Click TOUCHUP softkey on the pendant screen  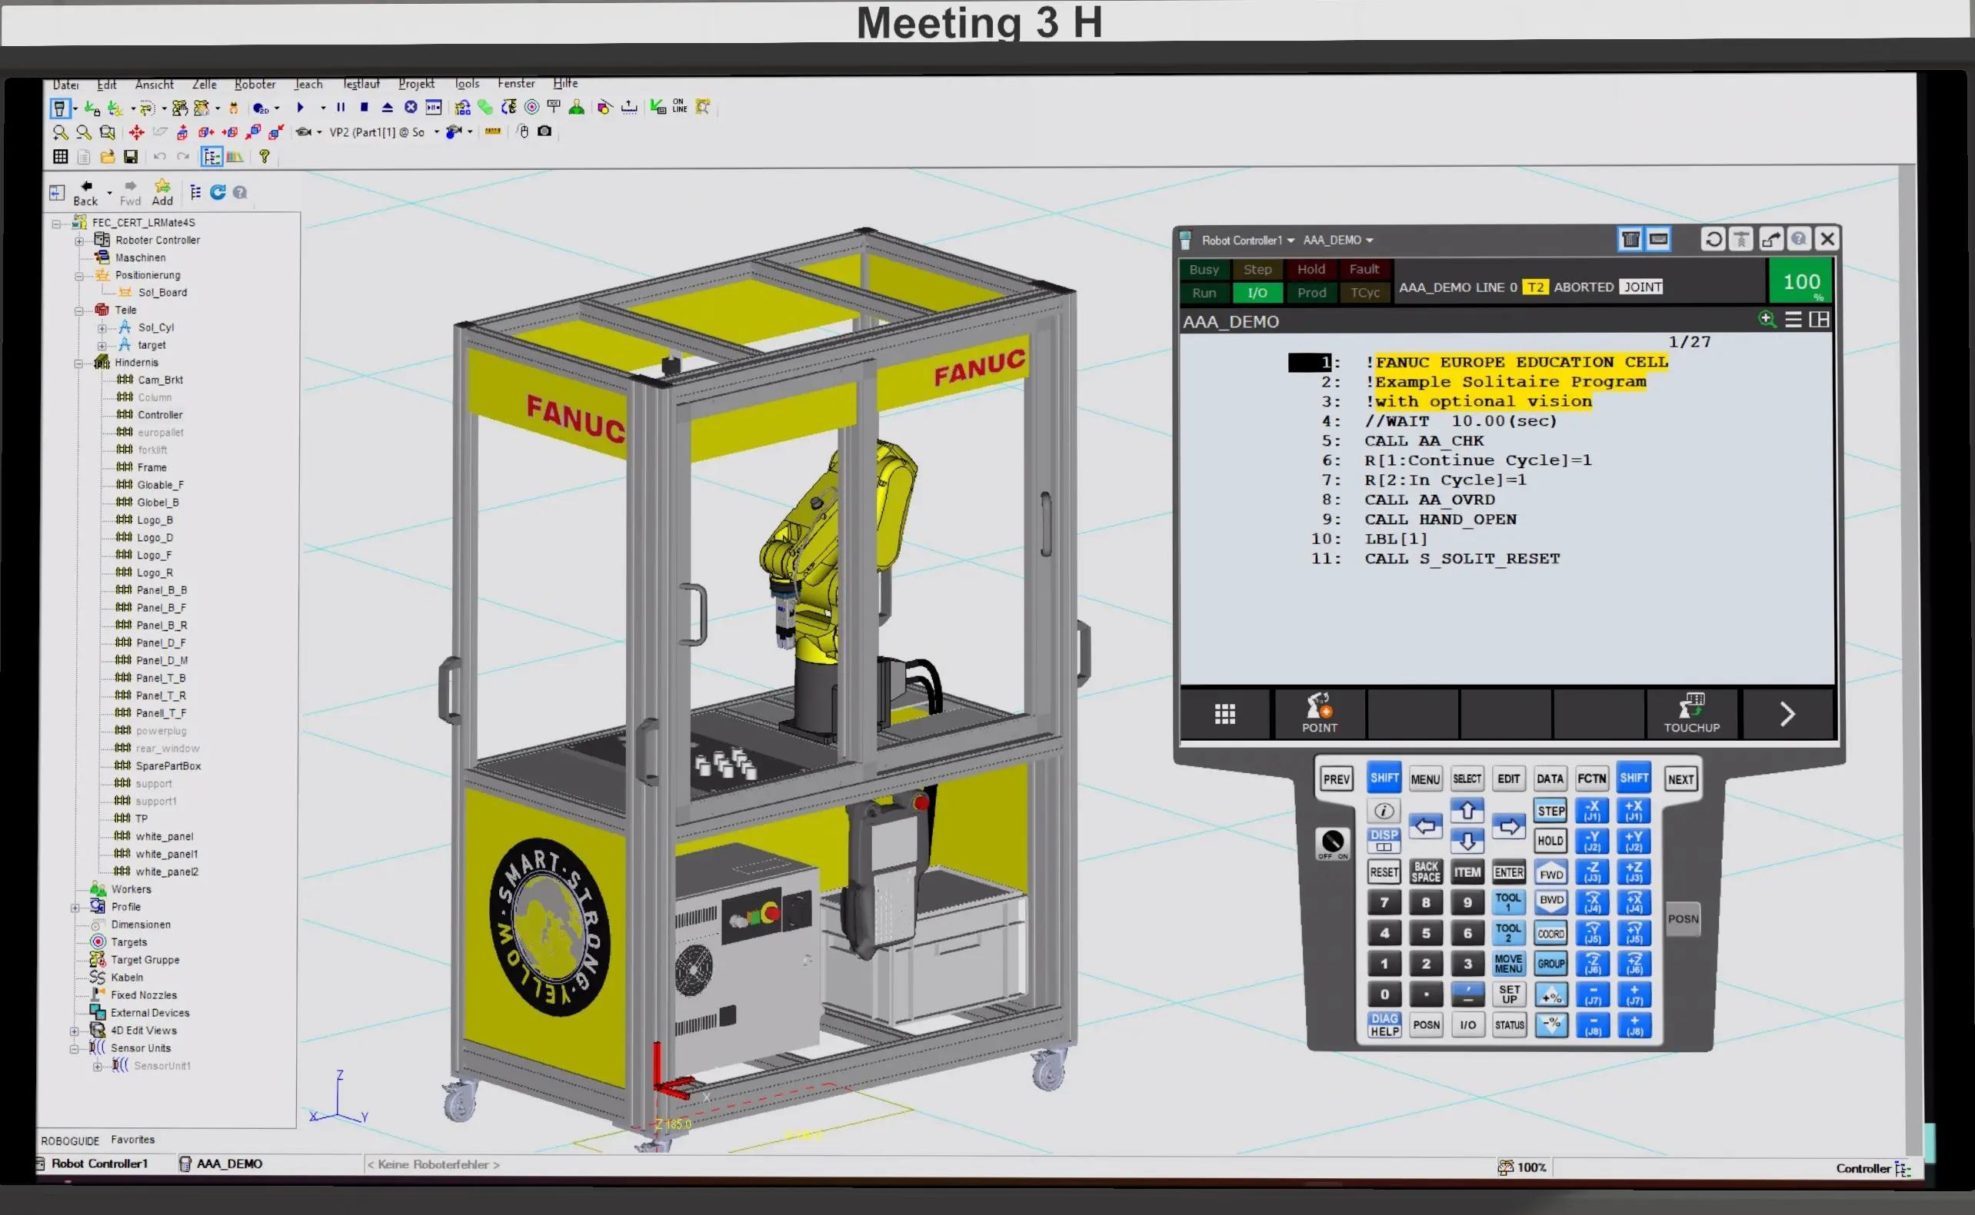[1691, 712]
